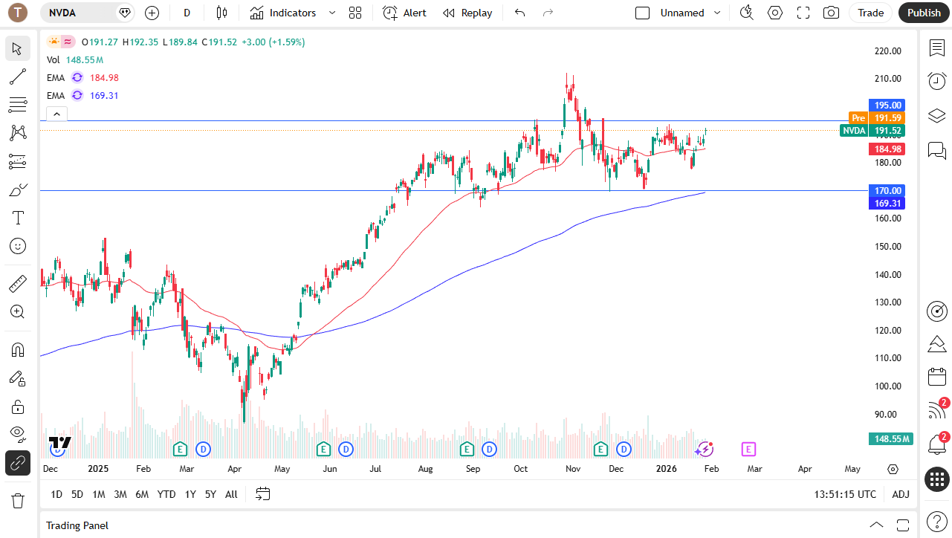The image size is (952, 538).
Task: Start bar Replay mode
Action: point(467,13)
